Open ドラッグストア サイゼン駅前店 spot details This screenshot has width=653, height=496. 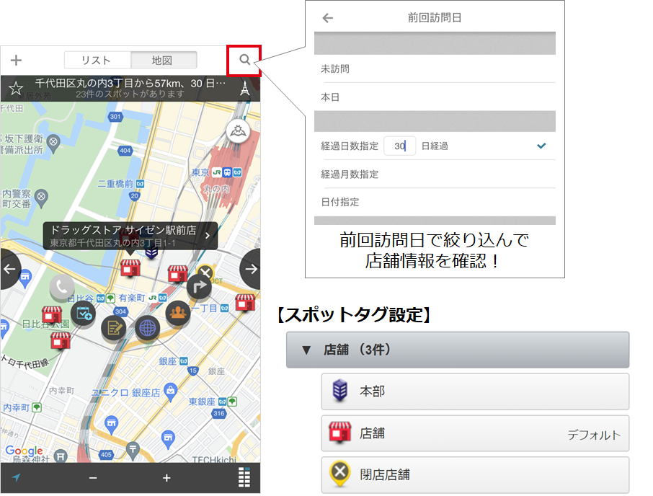tap(130, 236)
